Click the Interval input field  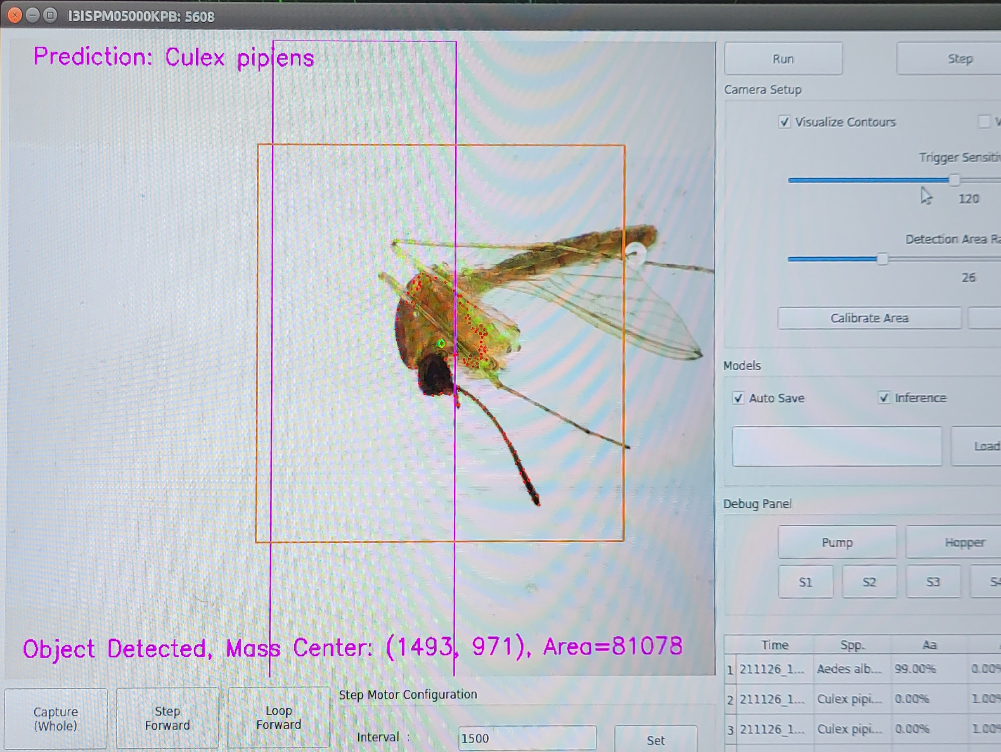tap(527, 738)
